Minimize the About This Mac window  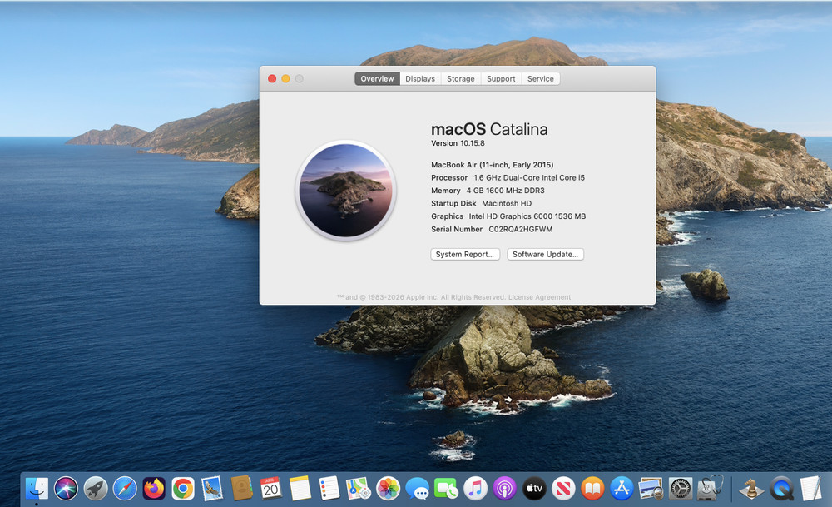pyautogui.click(x=285, y=78)
